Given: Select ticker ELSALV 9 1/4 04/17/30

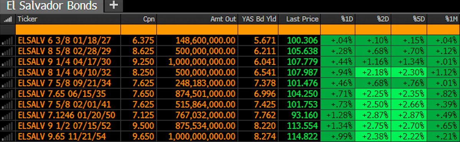Looking at the screenshot, I should (64, 62).
